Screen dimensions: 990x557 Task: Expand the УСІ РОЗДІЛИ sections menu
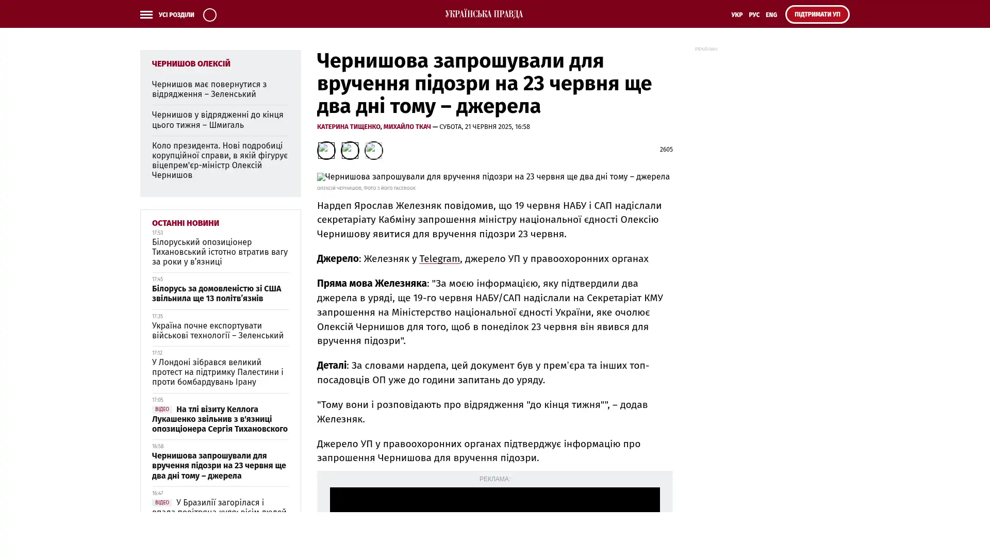pyautogui.click(x=176, y=15)
